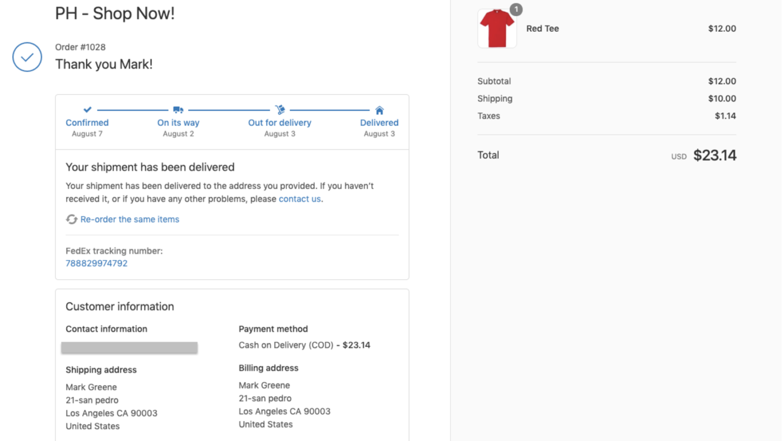Click Mark Greene under Billing address
The width and height of the screenshot is (784, 441).
[x=264, y=385]
